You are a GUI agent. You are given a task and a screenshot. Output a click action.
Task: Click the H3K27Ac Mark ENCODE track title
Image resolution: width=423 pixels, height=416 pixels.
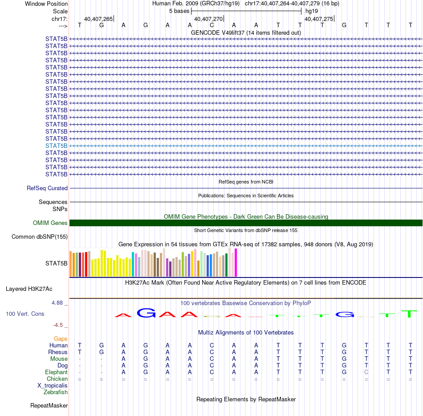[x=246, y=282]
